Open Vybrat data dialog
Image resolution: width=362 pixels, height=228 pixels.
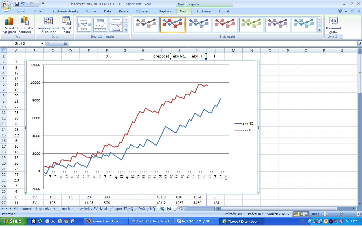(x=67, y=25)
